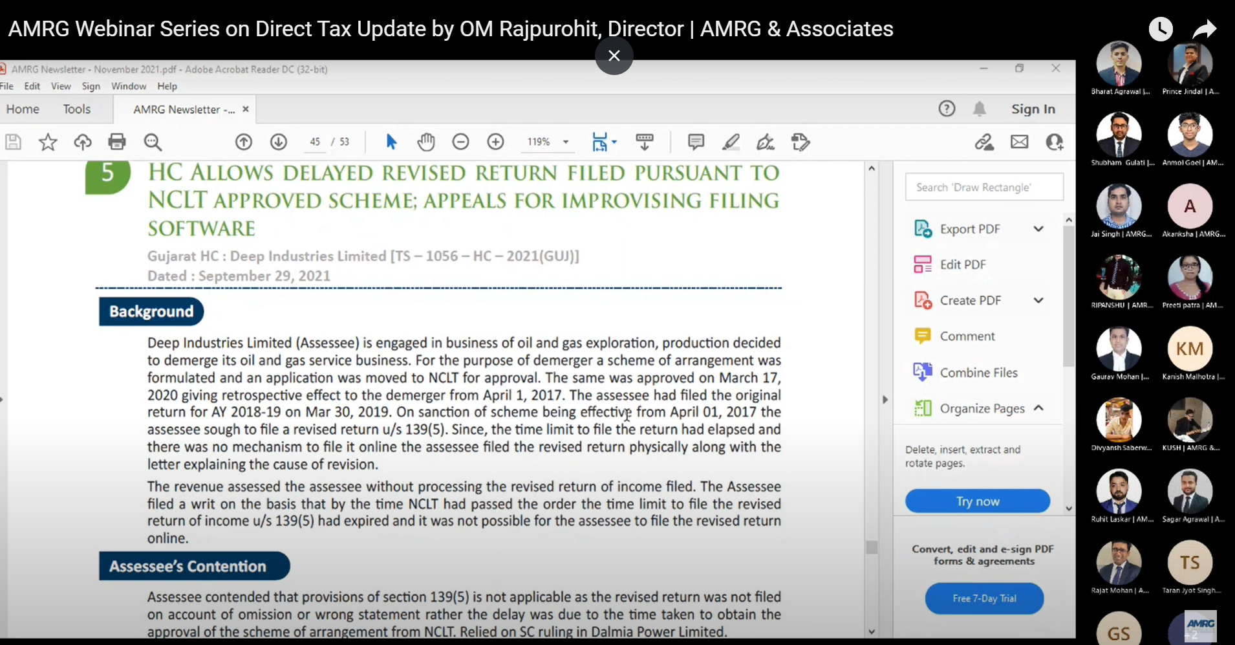Click the cloud upload icon
The height and width of the screenshot is (645, 1235).
83,142
